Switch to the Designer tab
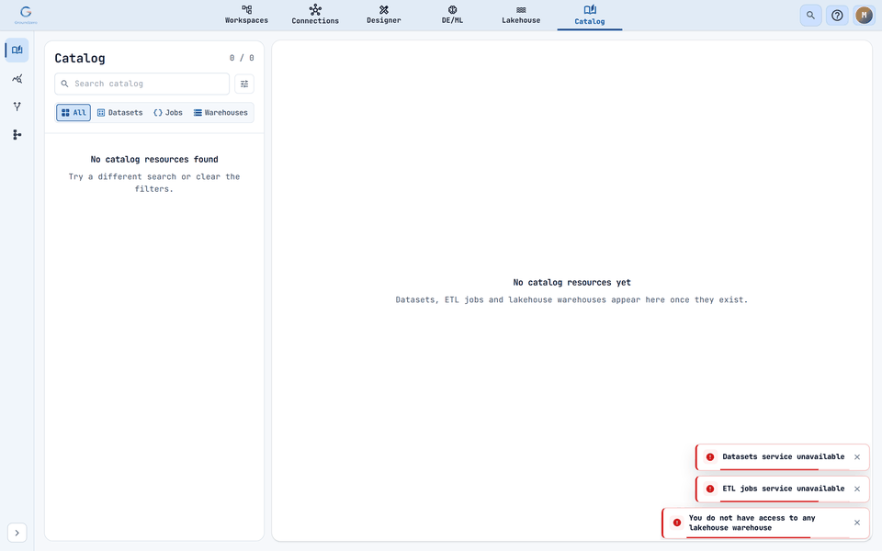Screen dimensions: 882x551 (x=384, y=16)
